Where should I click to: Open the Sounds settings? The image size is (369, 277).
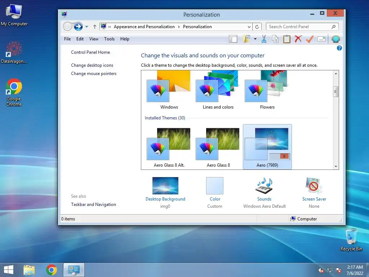[x=264, y=193]
